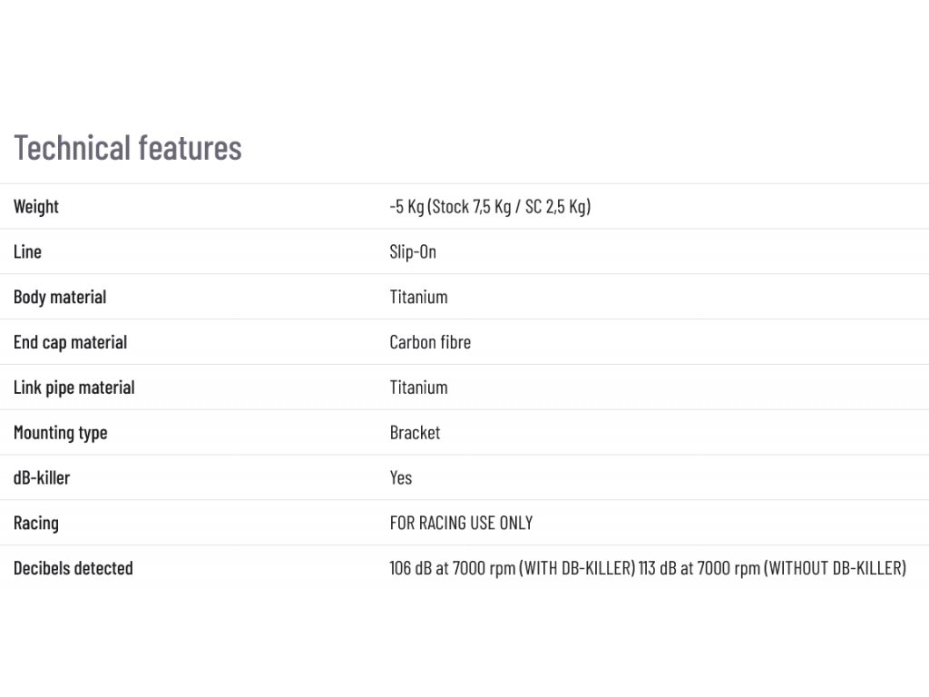929x697 pixels.
Task: Select the Decibels detected label
Action: 73,568
